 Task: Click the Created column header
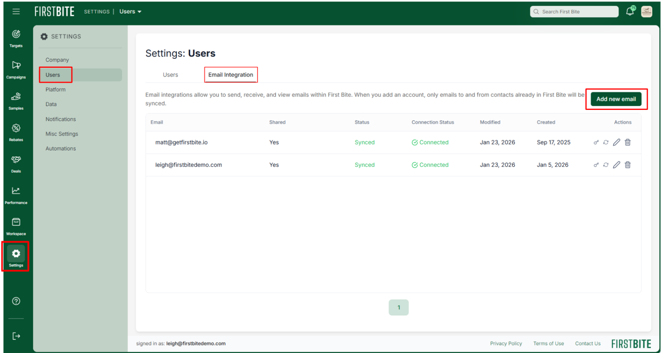coord(546,122)
